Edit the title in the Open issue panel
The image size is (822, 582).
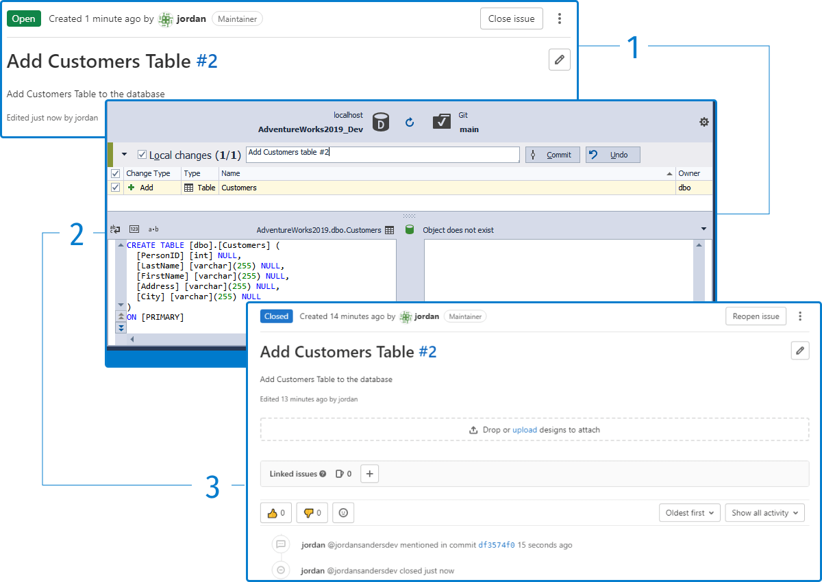click(x=560, y=60)
